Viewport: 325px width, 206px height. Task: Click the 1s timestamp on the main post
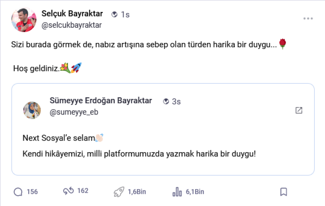point(125,14)
